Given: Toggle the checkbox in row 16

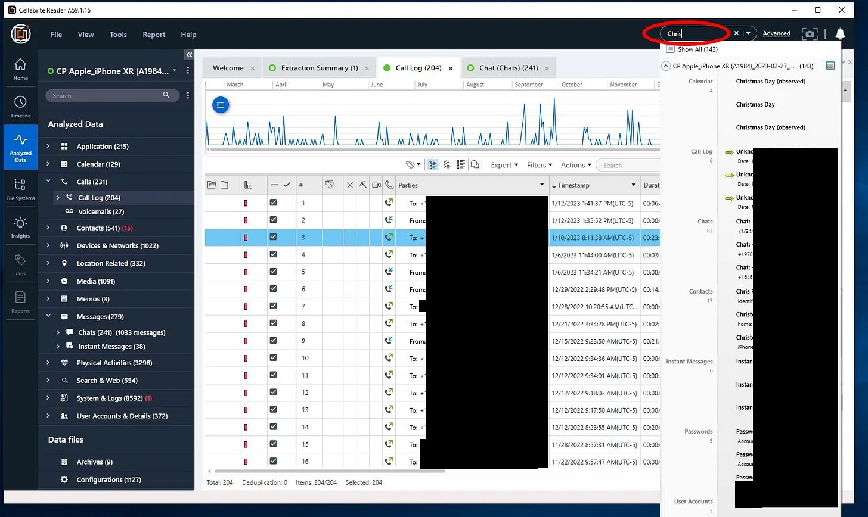Looking at the screenshot, I should [x=273, y=461].
